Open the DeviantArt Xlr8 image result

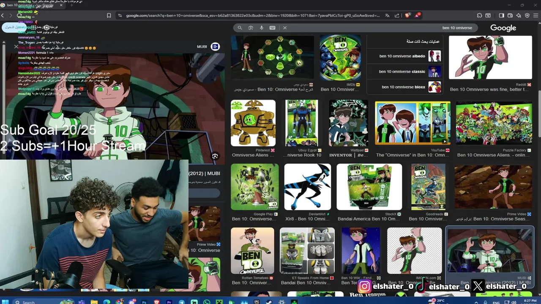(x=307, y=187)
